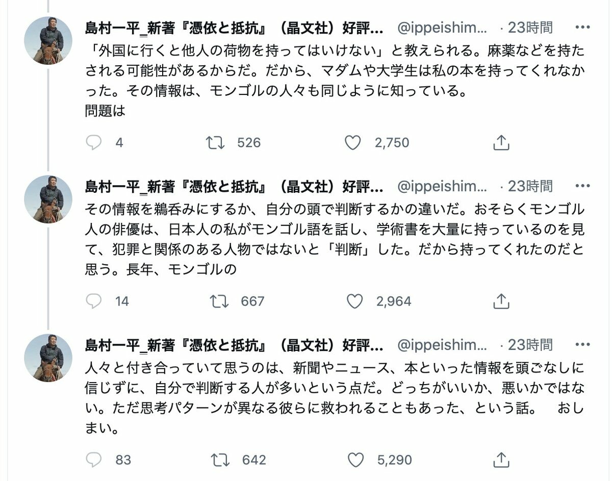
Task: Open more options menu on third tweet
Action: coord(583,345)
